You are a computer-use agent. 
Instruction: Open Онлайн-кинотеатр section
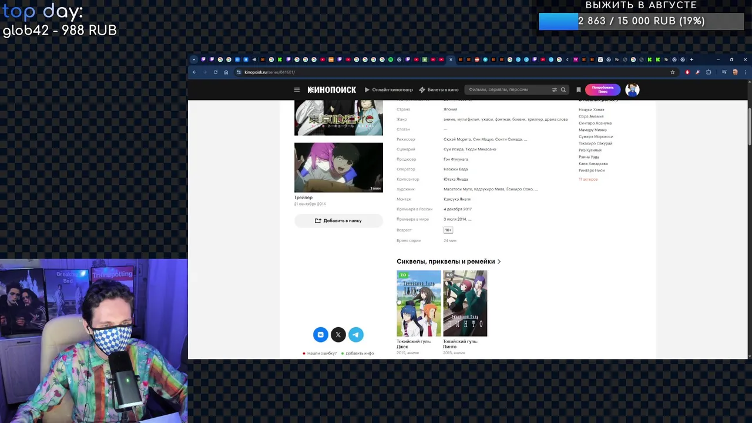[x=388, y=90]
